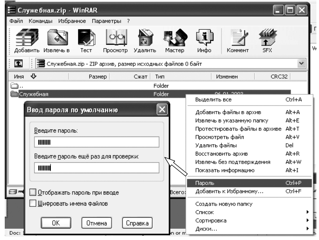Image resolution: width=319 pixels, height=240 pixels.
Task: Minimize the WinRAR window
Action: click(278, 10)
